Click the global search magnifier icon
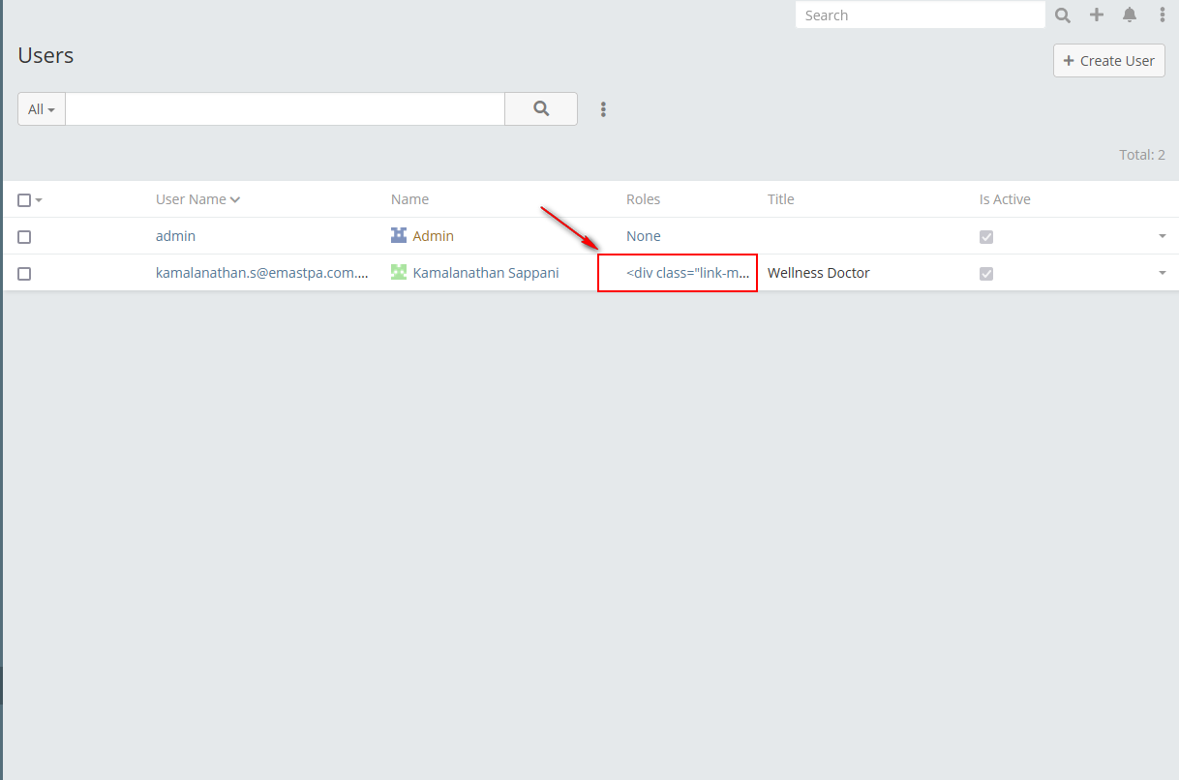Screen dimensions: 1179x780 pyautogui.click(x=1063, y=15)
